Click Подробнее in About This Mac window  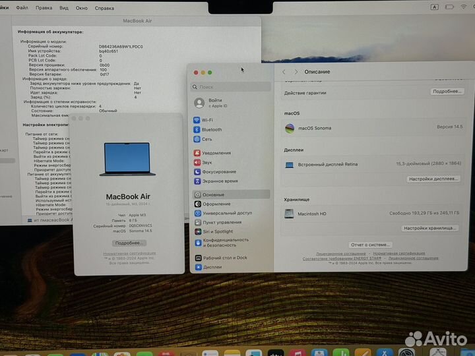[129, 243]
